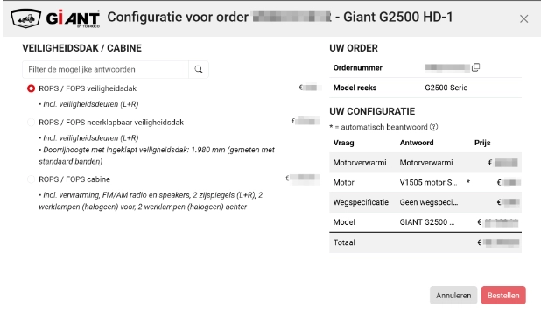Click the search magnifier icon
This screenshot has height=315, width=541.
point(199,69)
